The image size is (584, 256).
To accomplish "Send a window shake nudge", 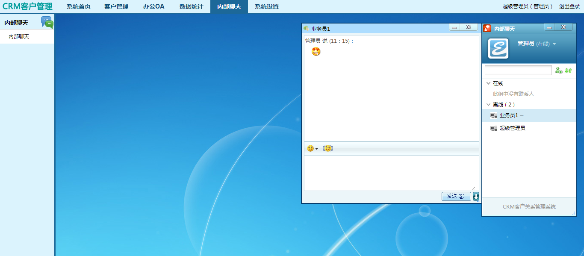I will click(327, 148).
